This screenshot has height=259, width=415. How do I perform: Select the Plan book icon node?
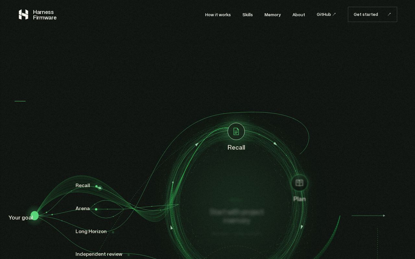299,183
